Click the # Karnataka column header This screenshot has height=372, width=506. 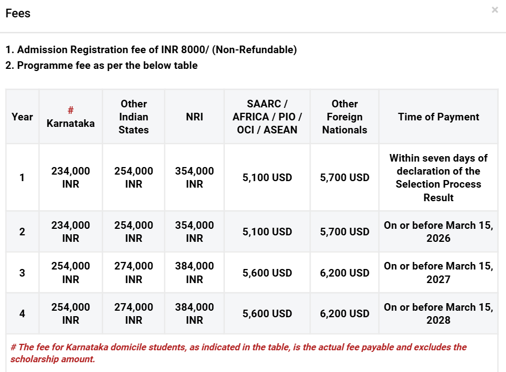70,117
